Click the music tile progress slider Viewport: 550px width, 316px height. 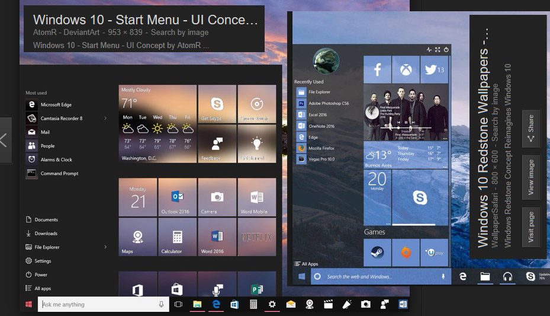pos(406,128)
